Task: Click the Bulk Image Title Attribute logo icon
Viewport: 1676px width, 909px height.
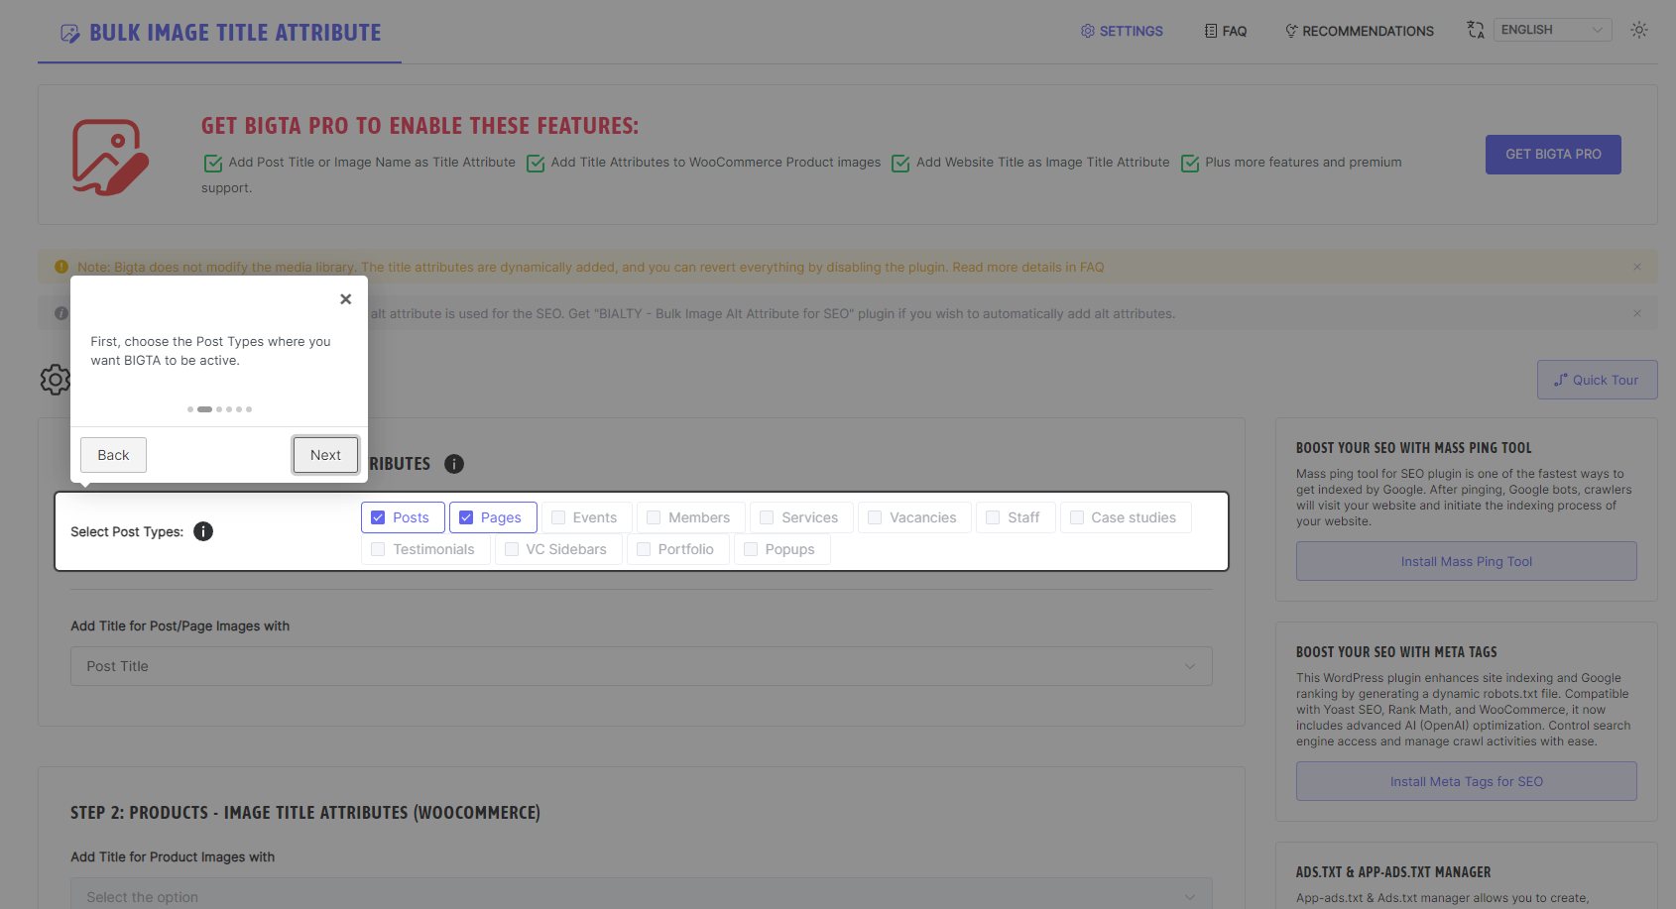Action: pos(69,34)
